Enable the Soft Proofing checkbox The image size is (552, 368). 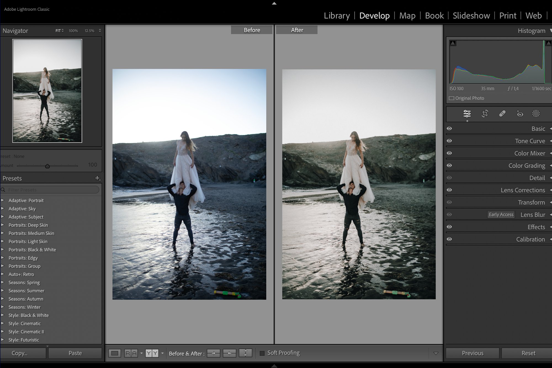click(262, 353)
